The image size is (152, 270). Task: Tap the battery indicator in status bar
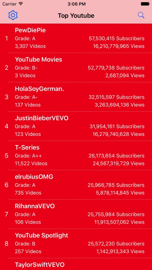point(145,4)
